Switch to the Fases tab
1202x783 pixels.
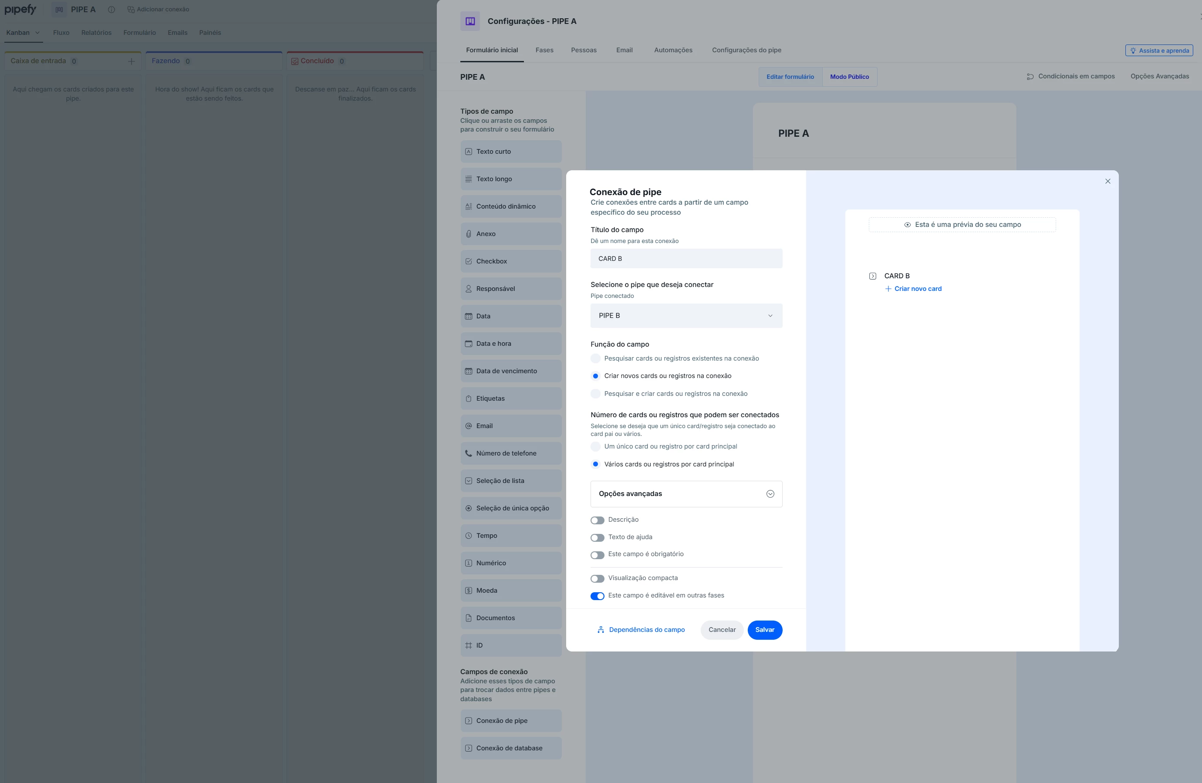pyautogui.click(x=544, y=50)
